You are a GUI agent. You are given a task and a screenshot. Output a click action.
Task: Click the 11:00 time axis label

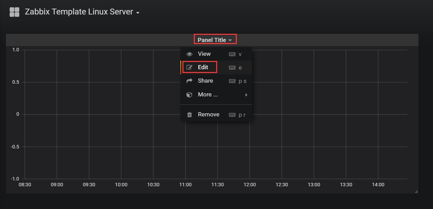click(x=186, y=185)
